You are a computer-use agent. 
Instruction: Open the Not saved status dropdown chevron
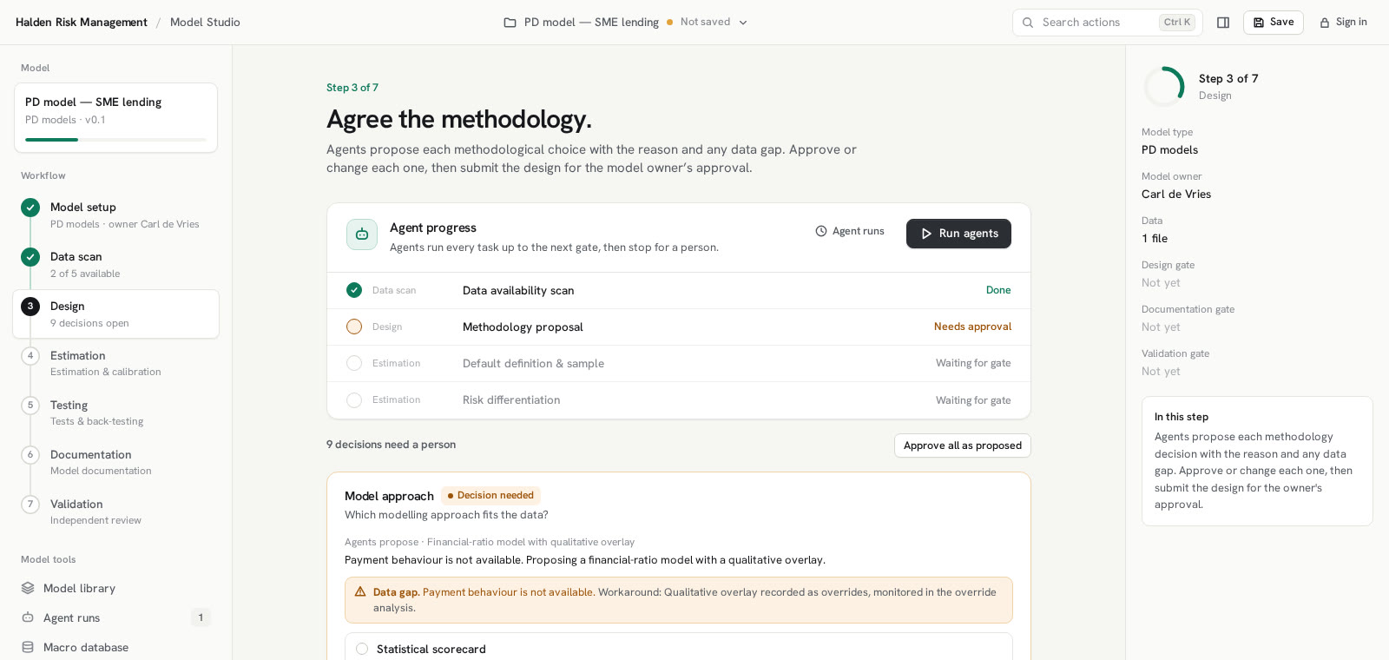(x=743, y=23)
